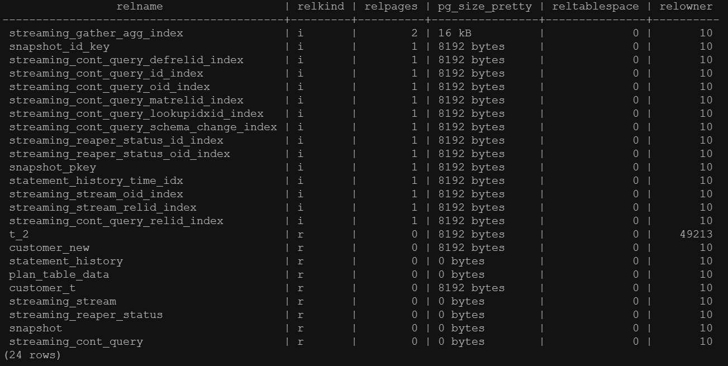This screenshot has height=366, width=728.
Task: Click the 16 kB size value
Action: click(455, 33)
